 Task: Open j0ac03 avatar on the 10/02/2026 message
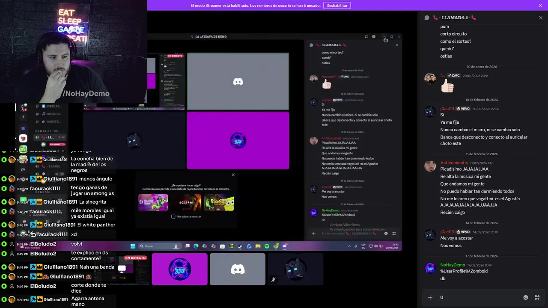pos(430,112)
